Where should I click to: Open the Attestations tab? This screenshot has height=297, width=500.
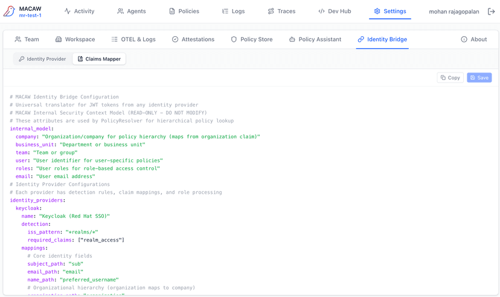193,39
